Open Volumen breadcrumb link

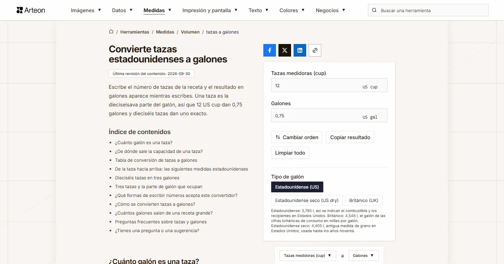190,32
